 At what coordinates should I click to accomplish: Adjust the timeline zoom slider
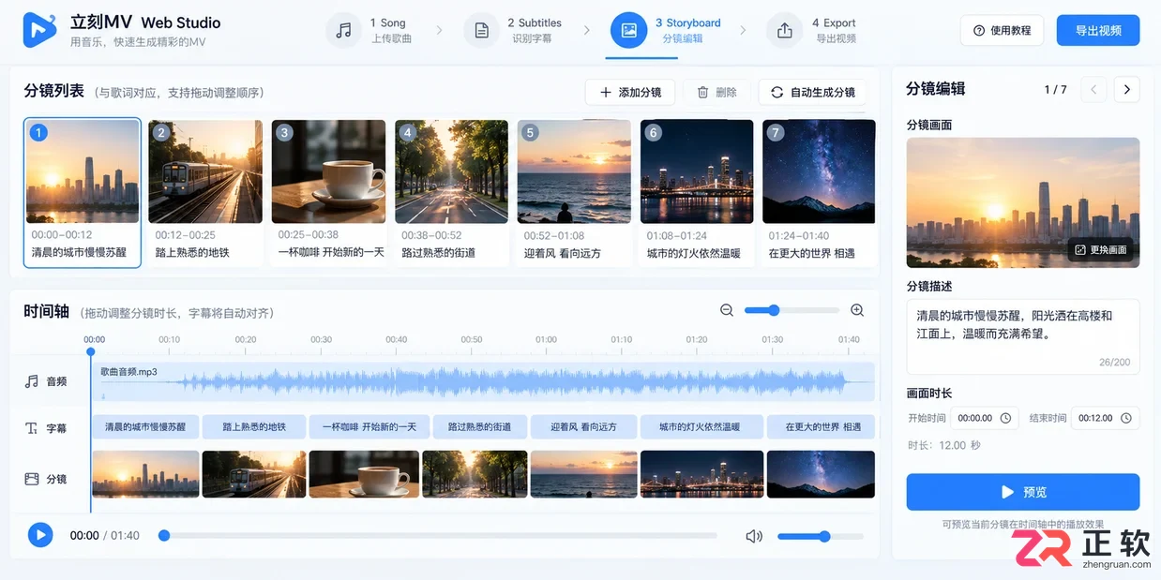[792, 310]
